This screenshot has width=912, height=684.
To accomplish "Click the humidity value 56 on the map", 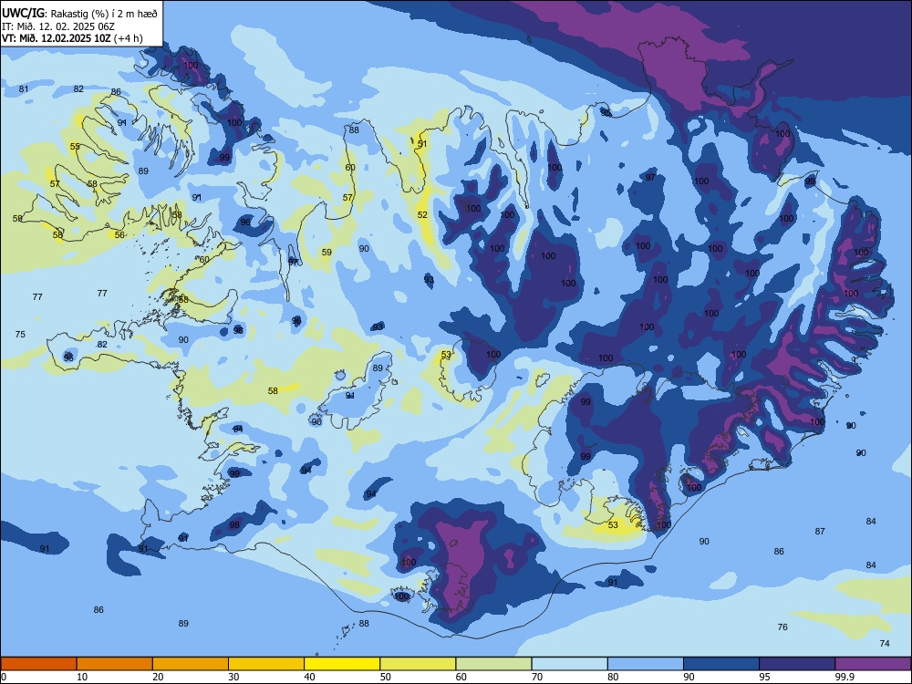I will coord(119,235).
